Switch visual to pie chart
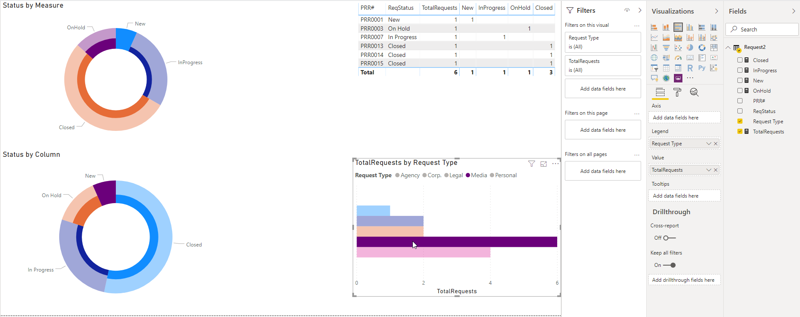 pyautogui.click(x=690, y=48)
